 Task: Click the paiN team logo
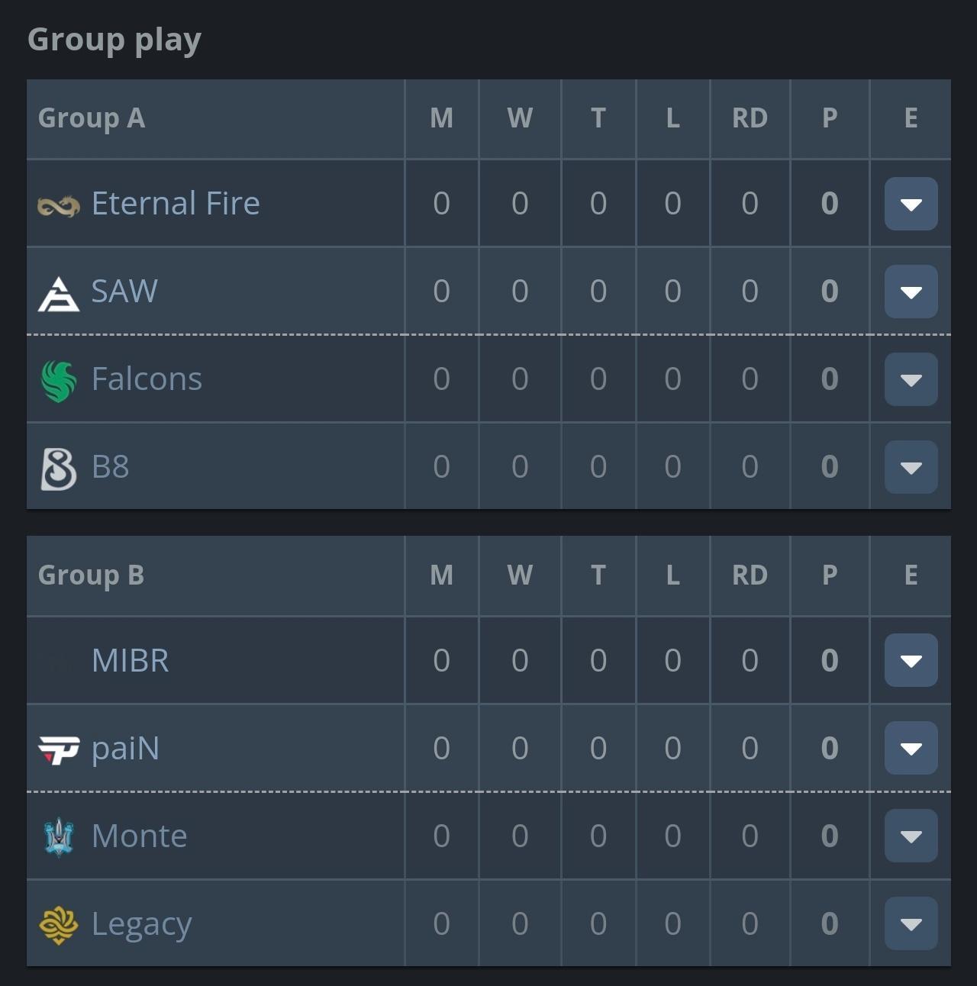point(59,749)
